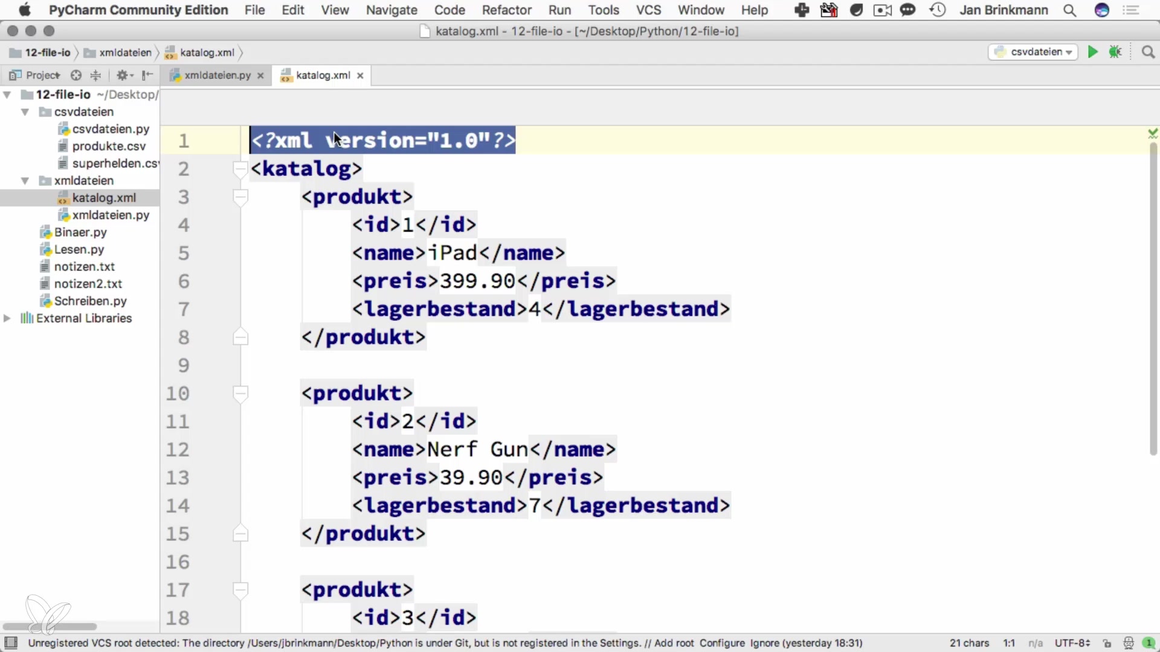Collapse the katalog tag fold on line 2
The width and height of the screenshot is (1160, 652).
[240, 169]
